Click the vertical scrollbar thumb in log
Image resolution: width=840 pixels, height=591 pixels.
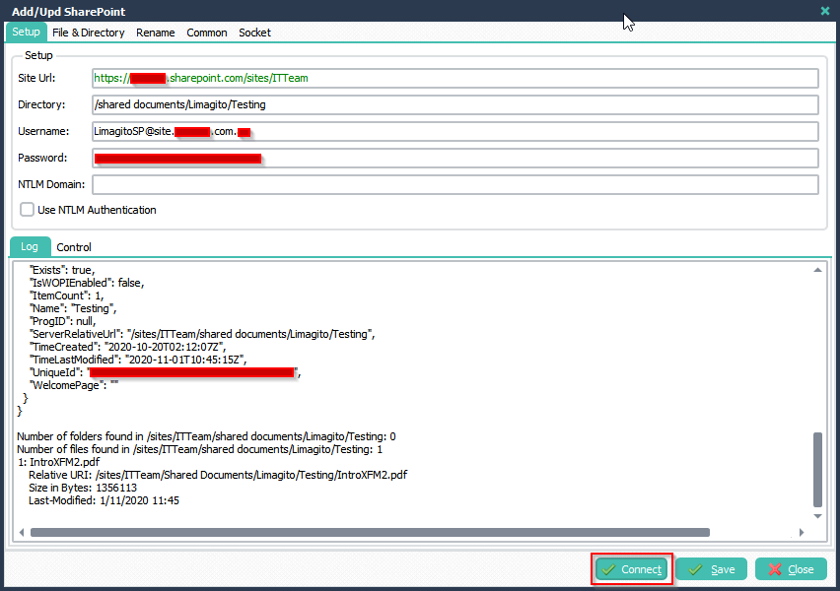(x=817, y=470)
